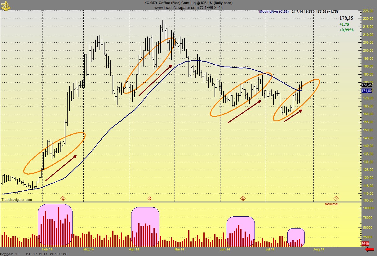377x256 pixels.
Task: Click the question-mark marker above Aug.14
Action: pyautogui.click(x=336, y=198)
